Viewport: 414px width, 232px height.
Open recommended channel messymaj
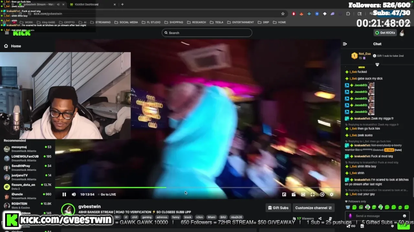point(27,149)
